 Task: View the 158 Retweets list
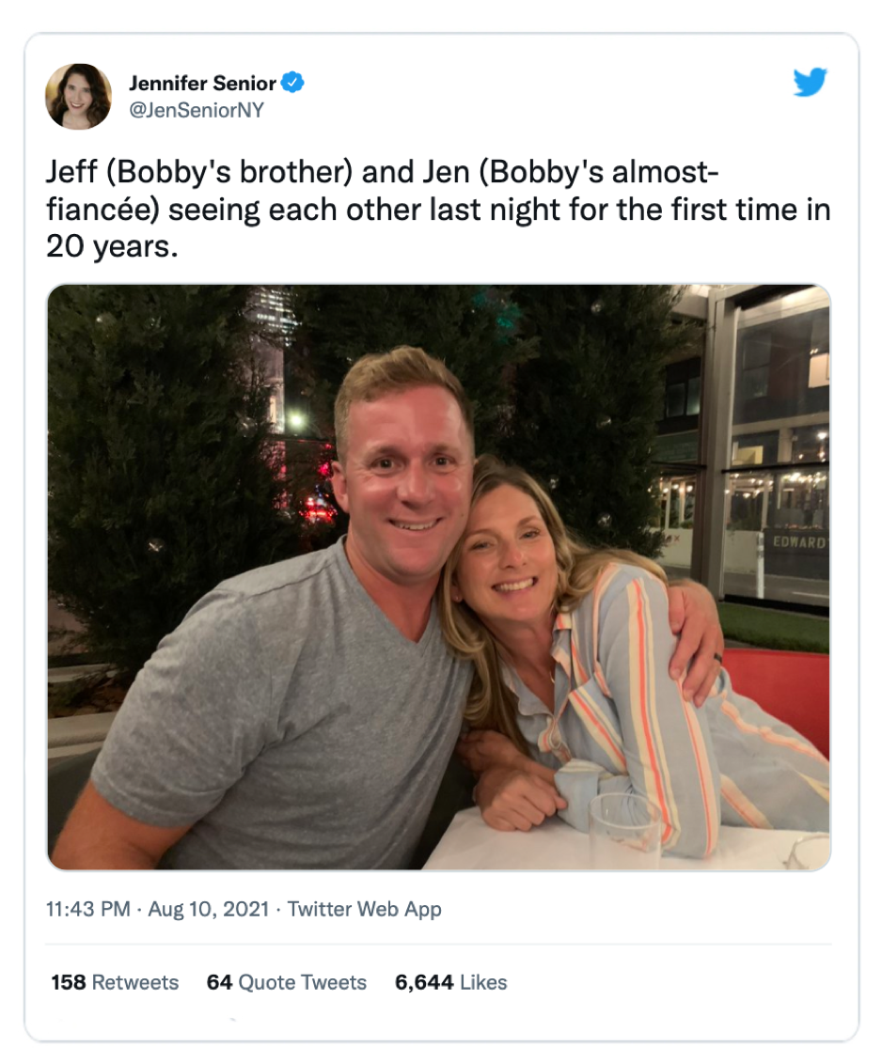click(x=115, y=982)
